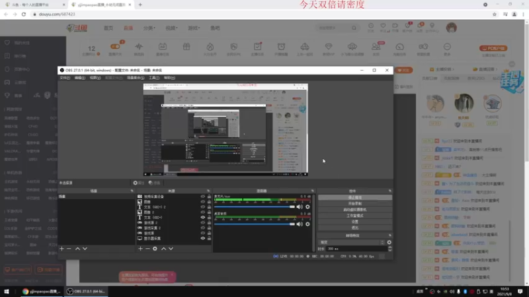Hide the 文本 (GDI+) source in OBS
This screenshot has width=529, height=297.
tap(203, 217)
